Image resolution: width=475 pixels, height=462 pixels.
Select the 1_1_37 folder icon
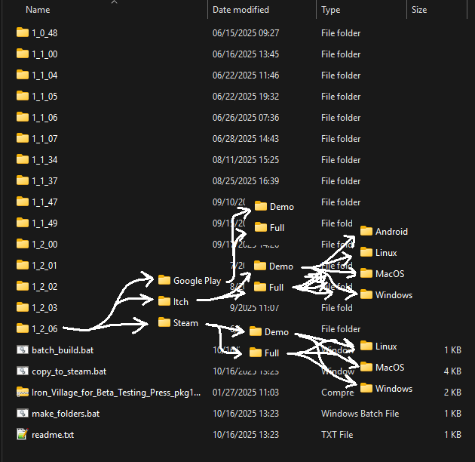(x=23, y=180)
